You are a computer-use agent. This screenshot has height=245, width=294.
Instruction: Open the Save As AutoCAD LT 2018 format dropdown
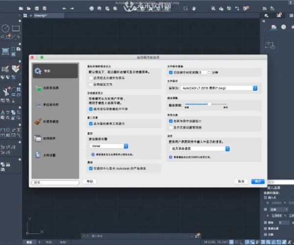point(219,88)
